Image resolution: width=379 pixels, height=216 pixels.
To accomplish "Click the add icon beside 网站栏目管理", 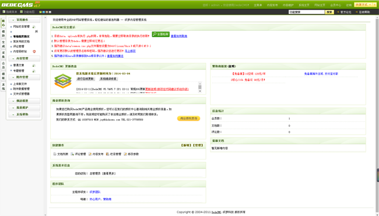I will [34, 27].
